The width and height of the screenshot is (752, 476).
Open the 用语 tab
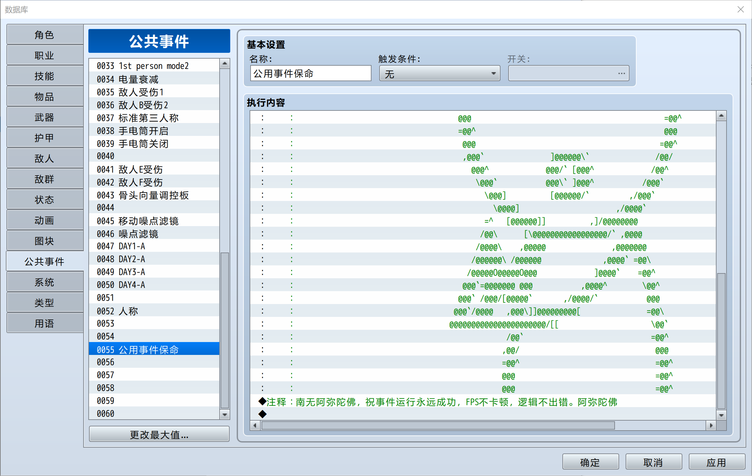click(x=45, y=323)
